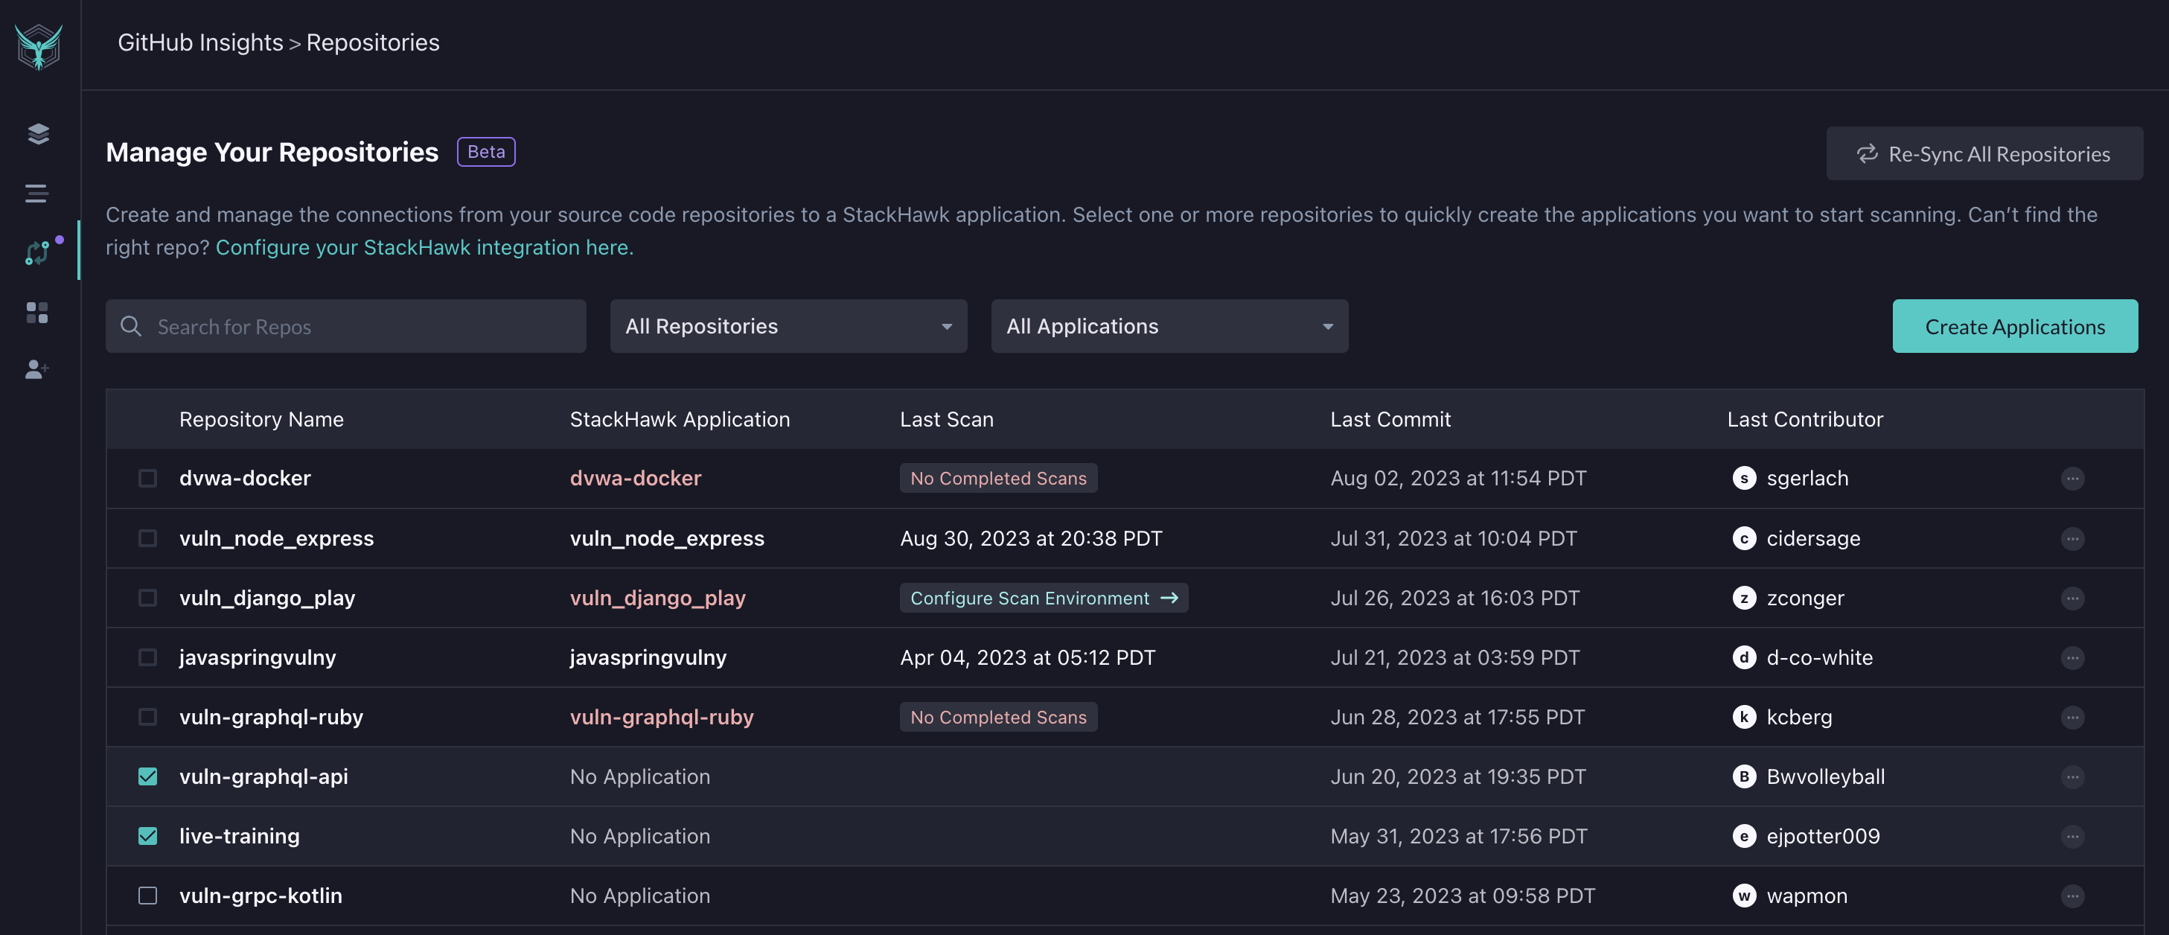
Task: Open the invite user icon in sidebar
Action: (37, 369)
